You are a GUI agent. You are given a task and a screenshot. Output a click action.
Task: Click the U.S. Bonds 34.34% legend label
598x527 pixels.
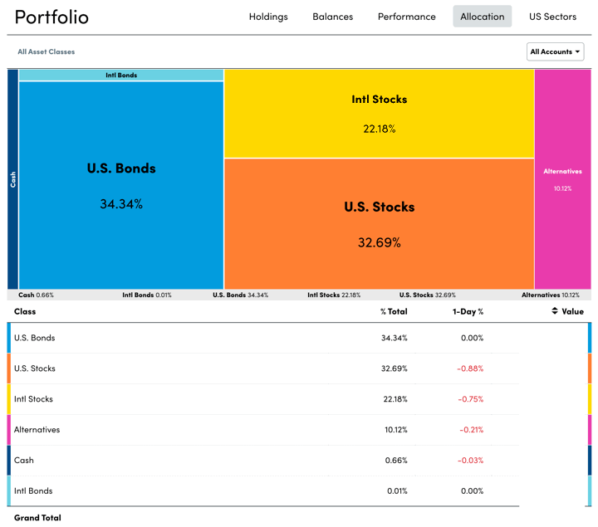coord(240,295)
